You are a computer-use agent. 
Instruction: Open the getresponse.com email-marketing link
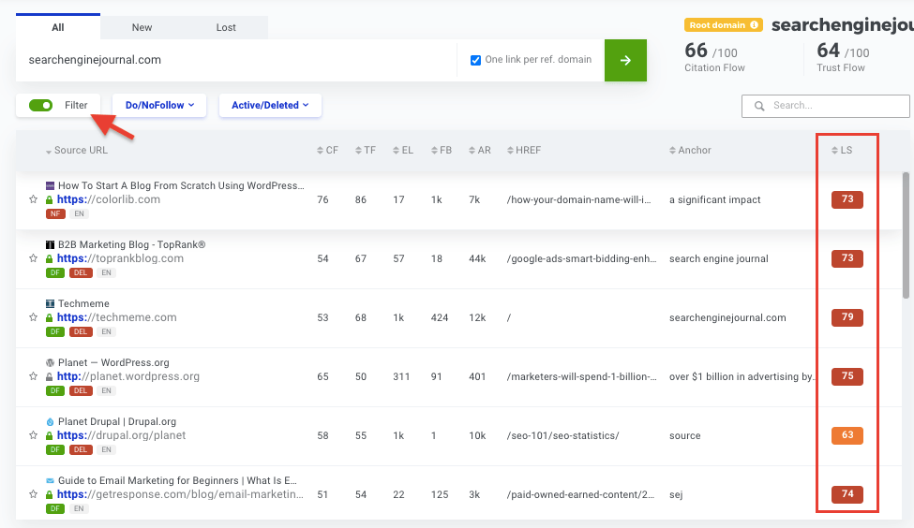coord(180,494)
